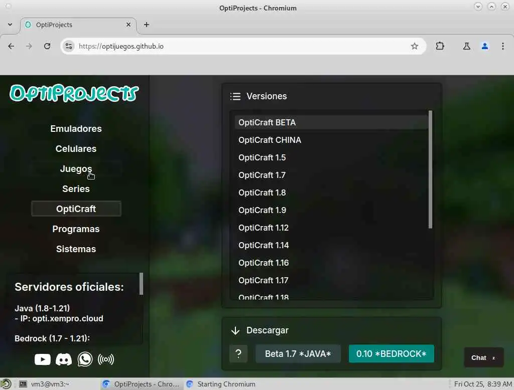Open the system start menu icon
The height and width of the screenshot is (390, 514).
pyautogui.click(x=6, y=384)
